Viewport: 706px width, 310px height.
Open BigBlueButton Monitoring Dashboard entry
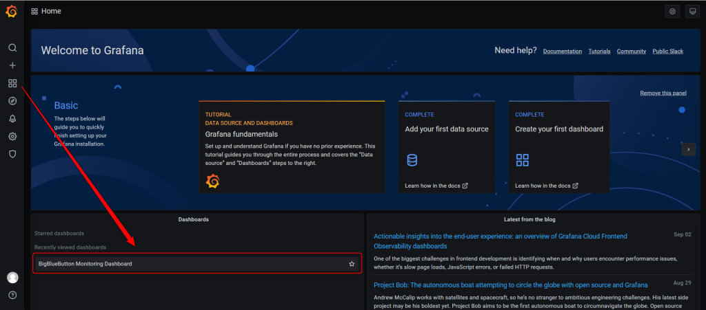(x=198, y=264)
